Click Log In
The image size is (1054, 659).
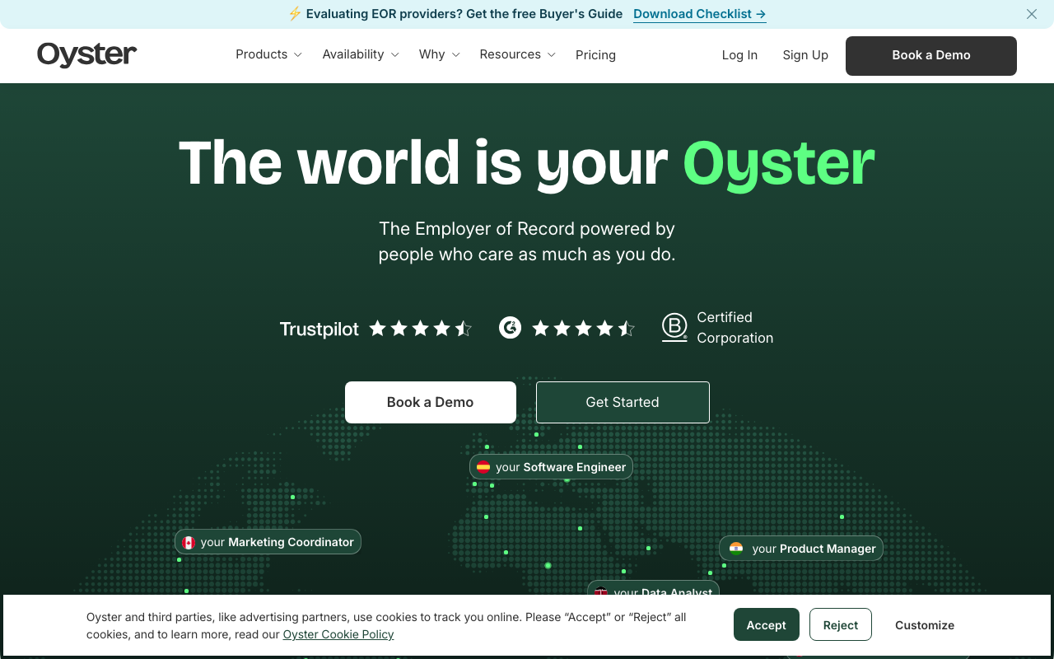(739, 55)
